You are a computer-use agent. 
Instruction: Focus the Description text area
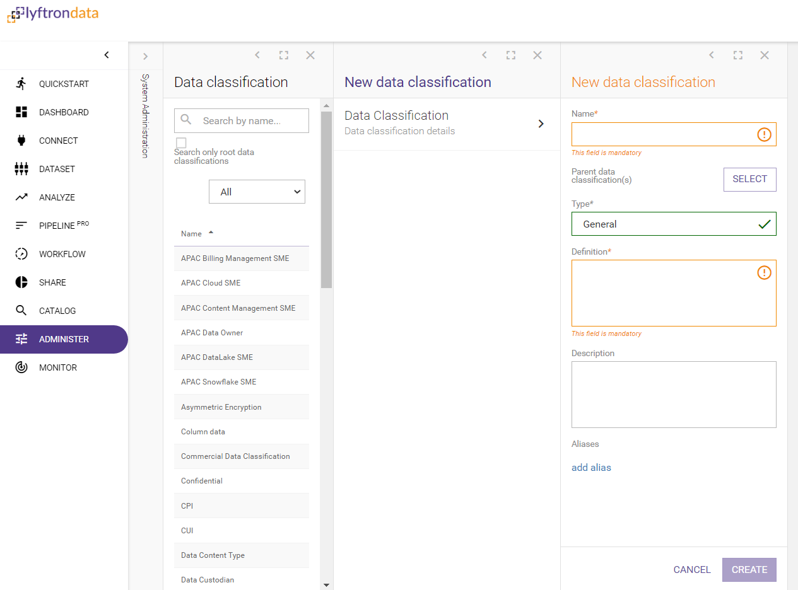(674, 395)
